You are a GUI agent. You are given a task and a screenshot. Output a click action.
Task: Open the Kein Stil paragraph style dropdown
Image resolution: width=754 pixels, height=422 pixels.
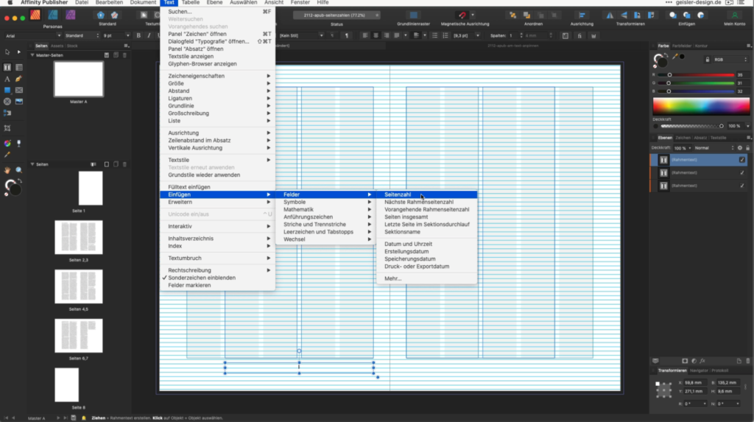coord(301,35)
